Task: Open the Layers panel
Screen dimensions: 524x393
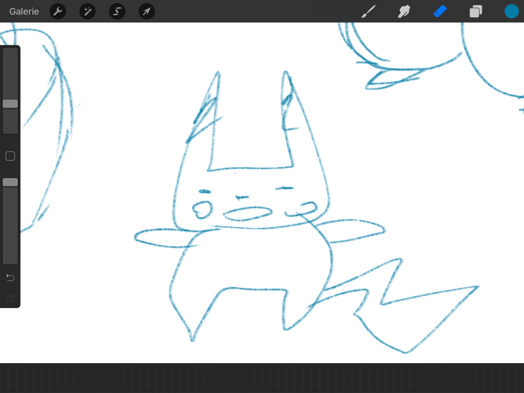Action: click(x=476, y=12)
